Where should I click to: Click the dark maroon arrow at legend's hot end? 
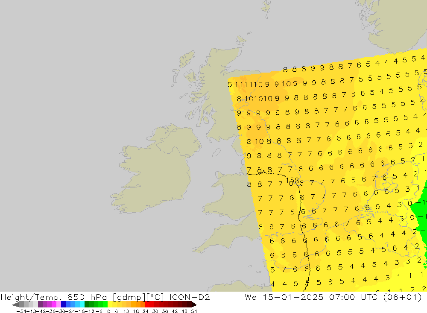tap(194, 304)
